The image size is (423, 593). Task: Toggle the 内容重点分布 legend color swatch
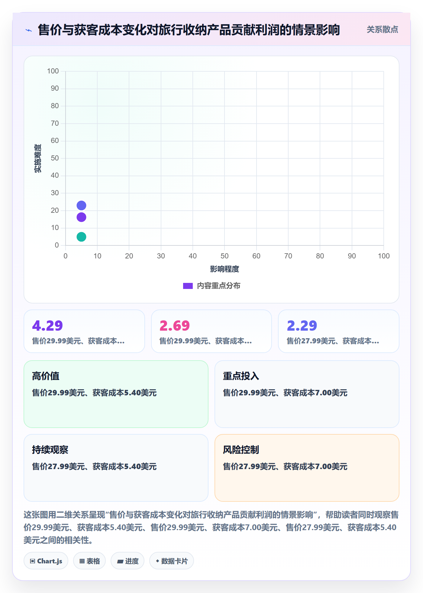[188, 286]
